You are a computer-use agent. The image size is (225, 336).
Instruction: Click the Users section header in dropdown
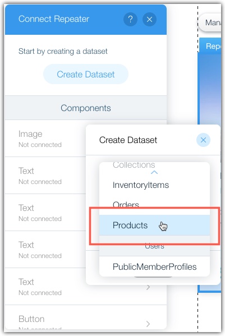[154, 246]
